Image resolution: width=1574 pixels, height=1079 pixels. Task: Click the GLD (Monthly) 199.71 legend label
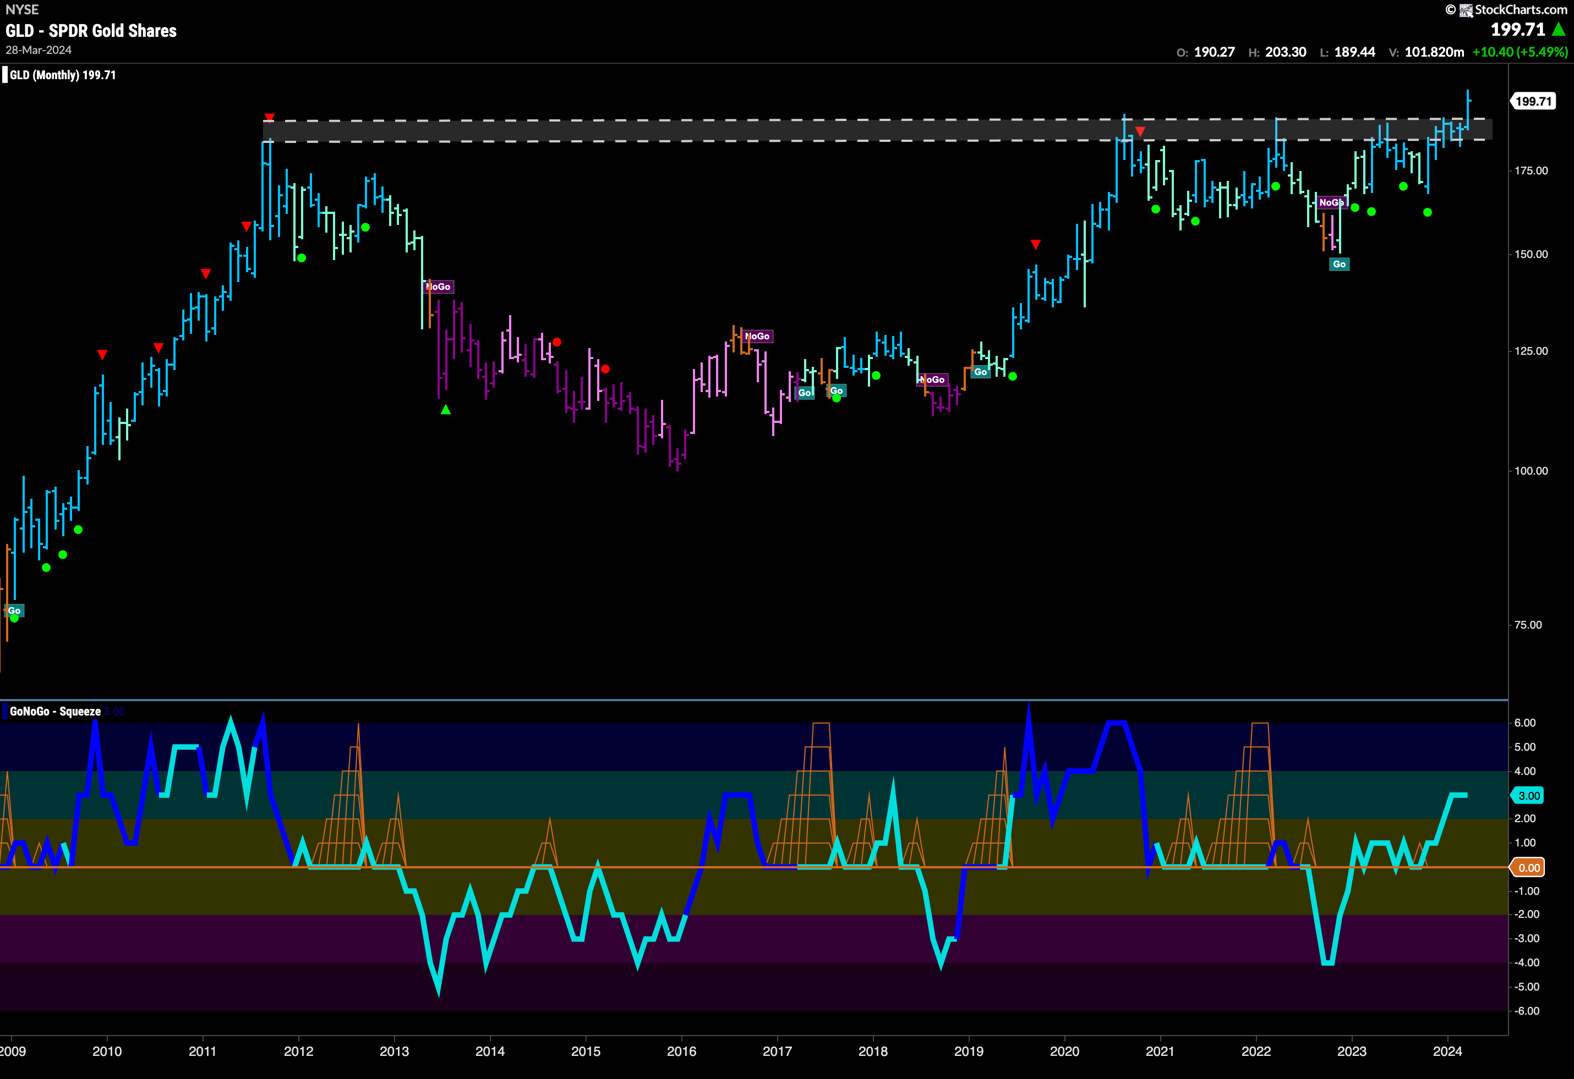[62, 75]
